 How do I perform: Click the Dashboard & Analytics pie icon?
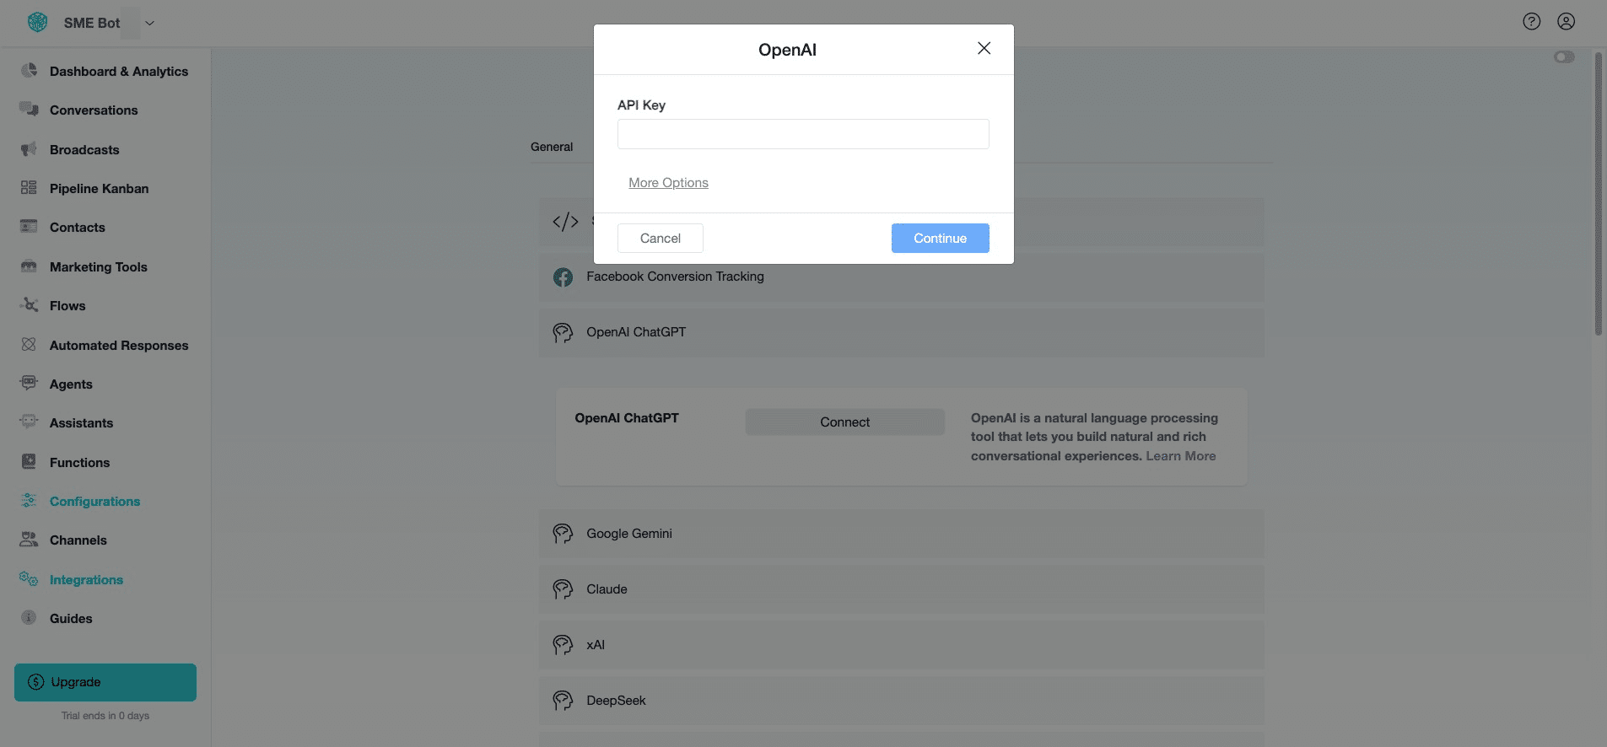pyautogui.click(x=30, y=71)
